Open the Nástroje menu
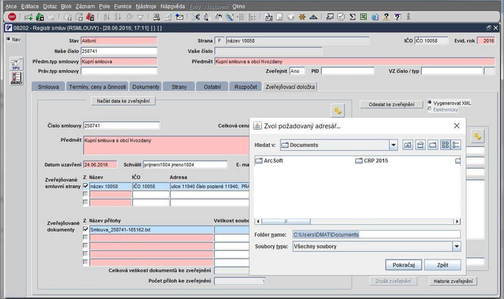 coord(146,6)
